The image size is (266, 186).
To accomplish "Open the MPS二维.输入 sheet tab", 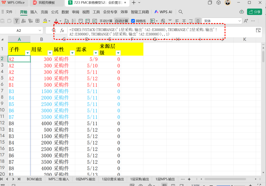I will click(59, 179).
